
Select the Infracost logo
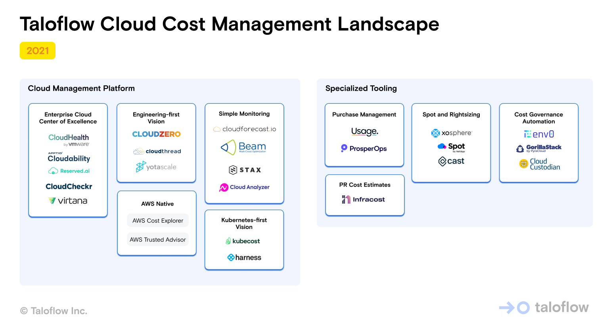364,199
